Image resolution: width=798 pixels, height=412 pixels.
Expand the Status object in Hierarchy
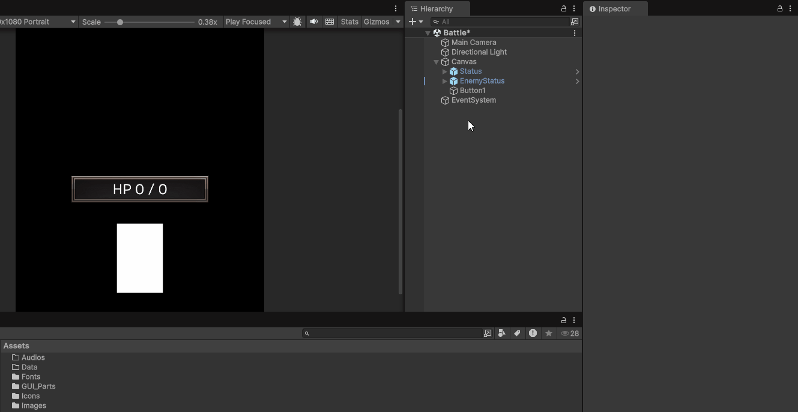(x=444, y=71)
